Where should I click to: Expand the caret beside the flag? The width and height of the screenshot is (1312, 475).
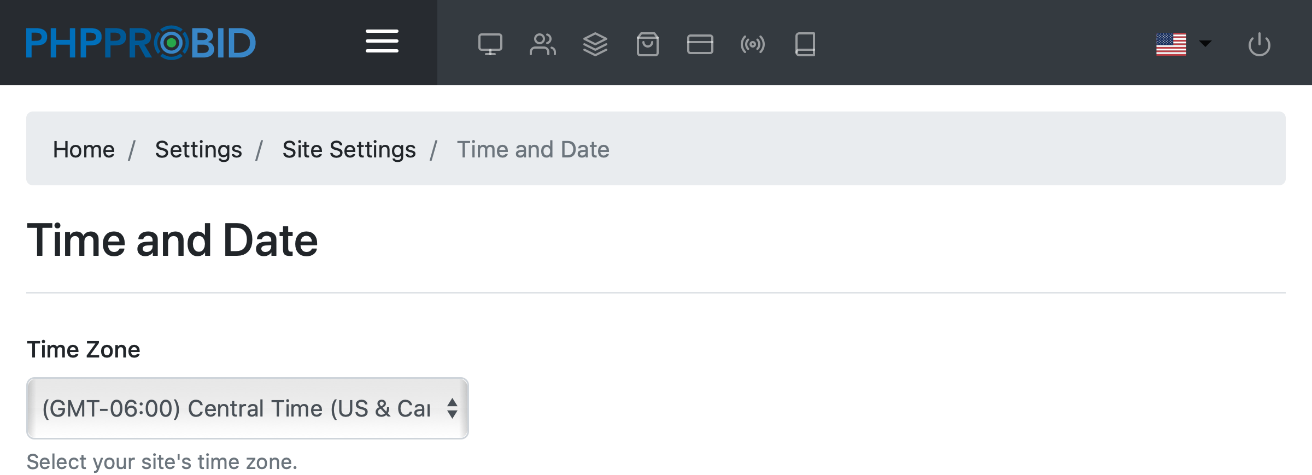tap(1205, 43)
